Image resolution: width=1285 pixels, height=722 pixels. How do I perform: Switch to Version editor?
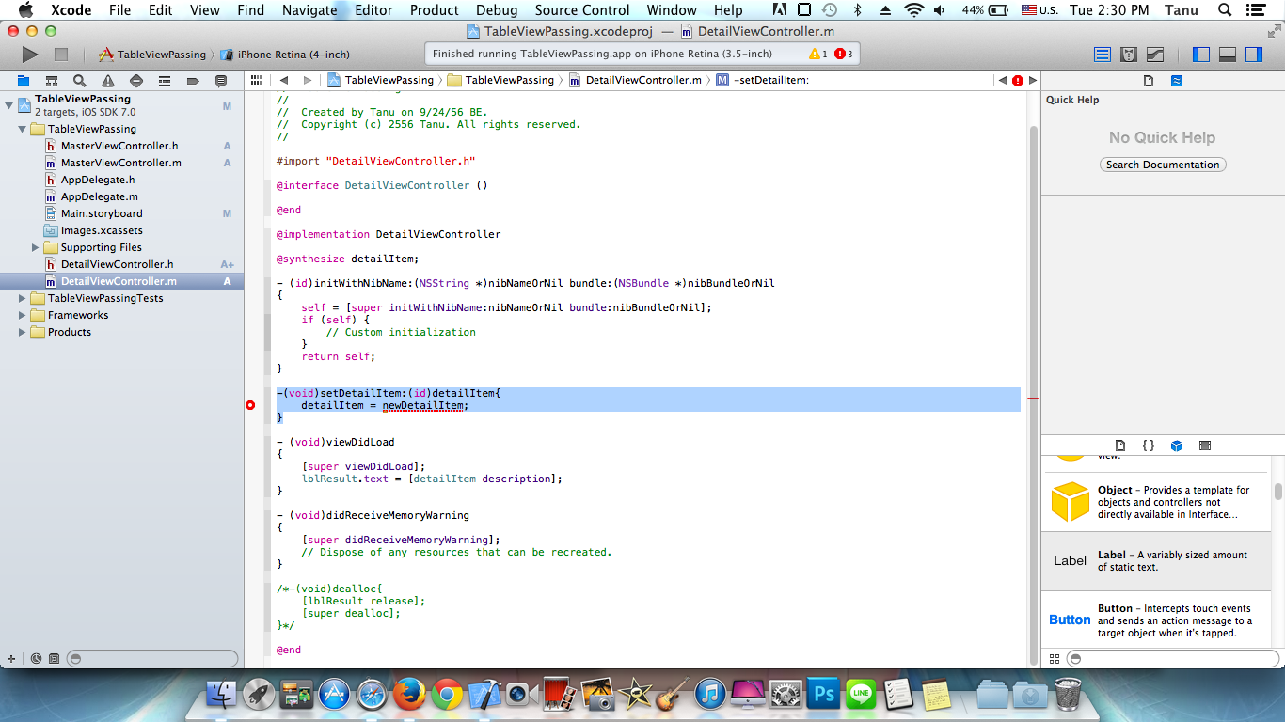coord(1155,55)
